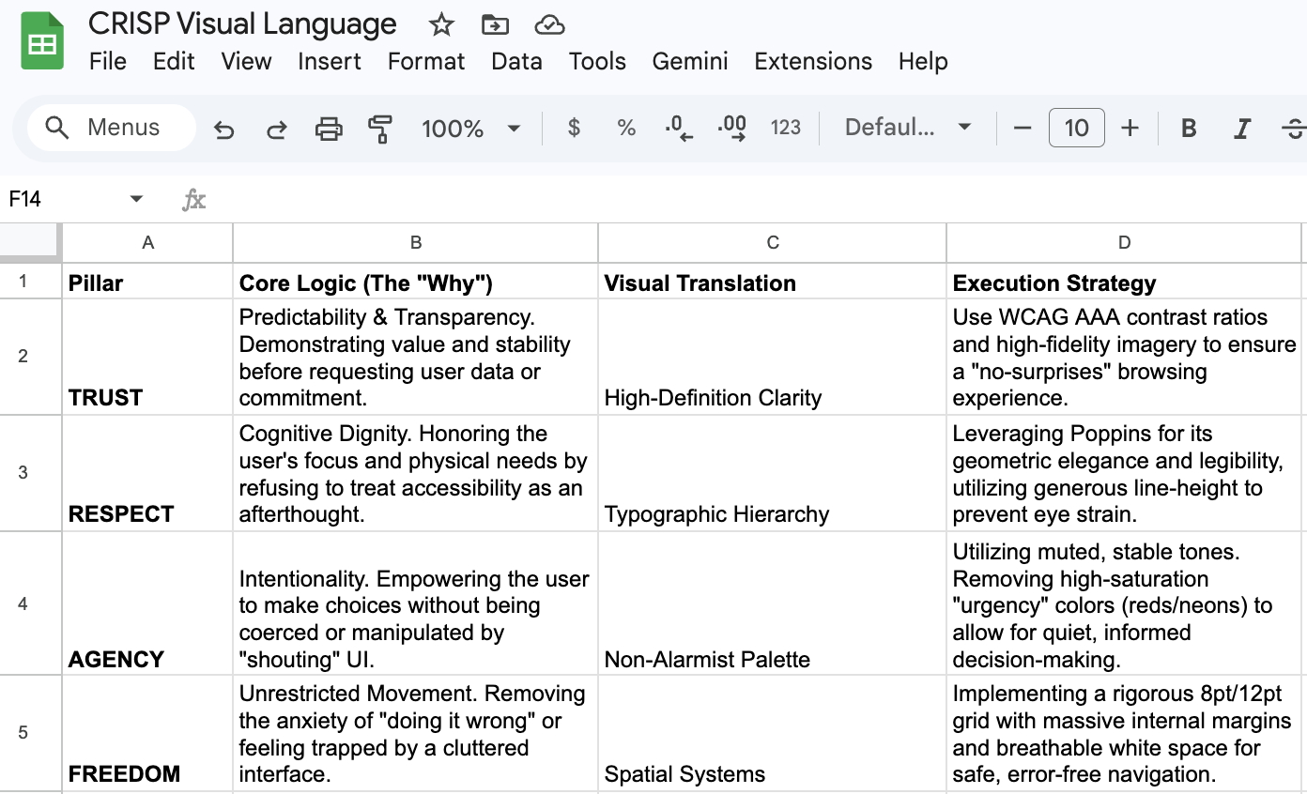The height and width of the screenshot is (794, 1307).
Task: Select row 5 header
Action: click(x=30, y=733)
